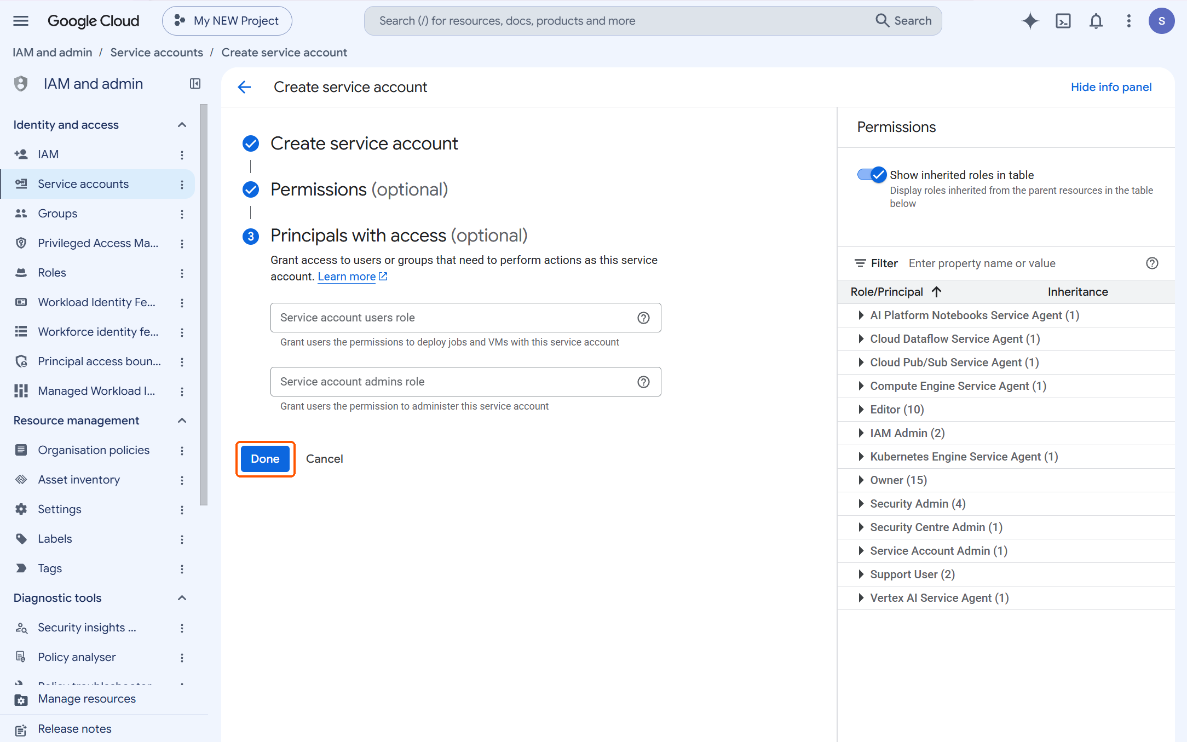Open the three-dot menu next to Asset inventory
1187x742 pixels.
pyautogui.click(x=182, y=480)
